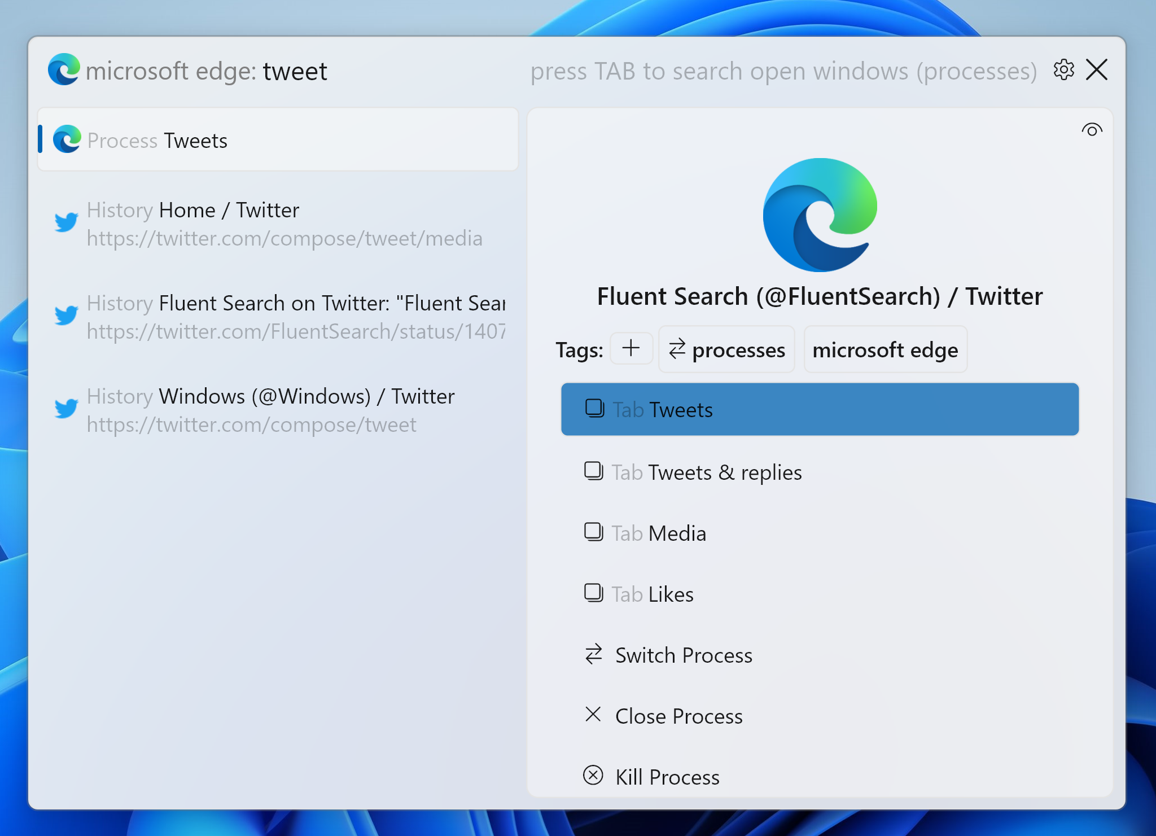Close the Fluent Search window
Viewport: 1156px width, 836px height.
point(1097,70)
